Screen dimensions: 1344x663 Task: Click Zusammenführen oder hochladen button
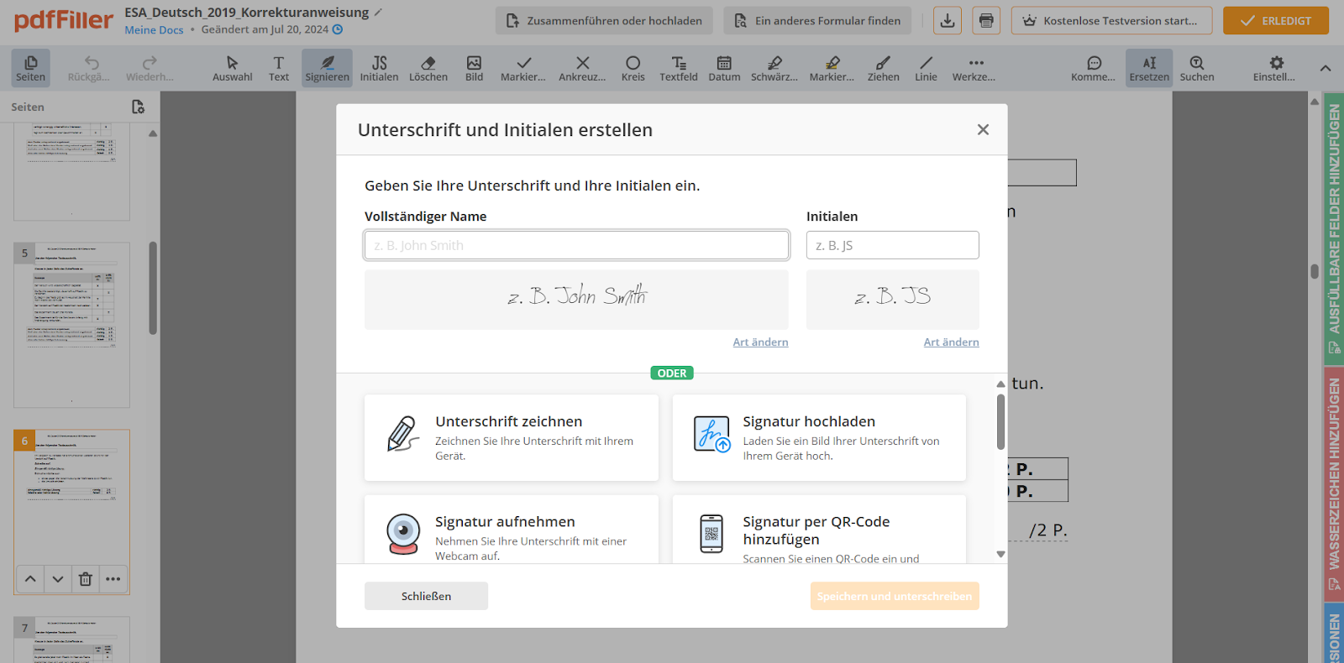[604, 21]
